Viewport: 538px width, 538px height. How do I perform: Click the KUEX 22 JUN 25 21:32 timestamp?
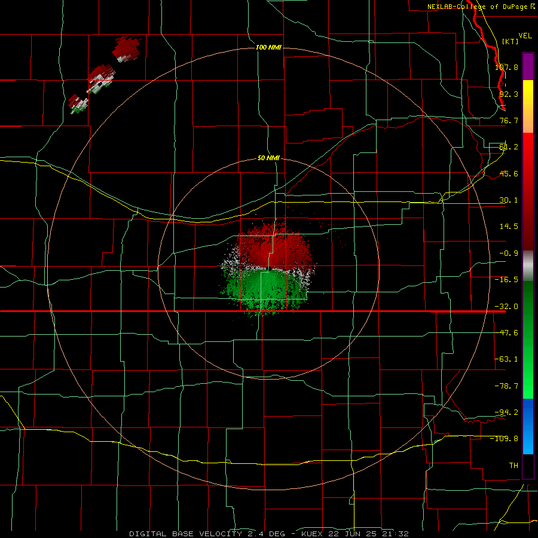pos(355,534)
